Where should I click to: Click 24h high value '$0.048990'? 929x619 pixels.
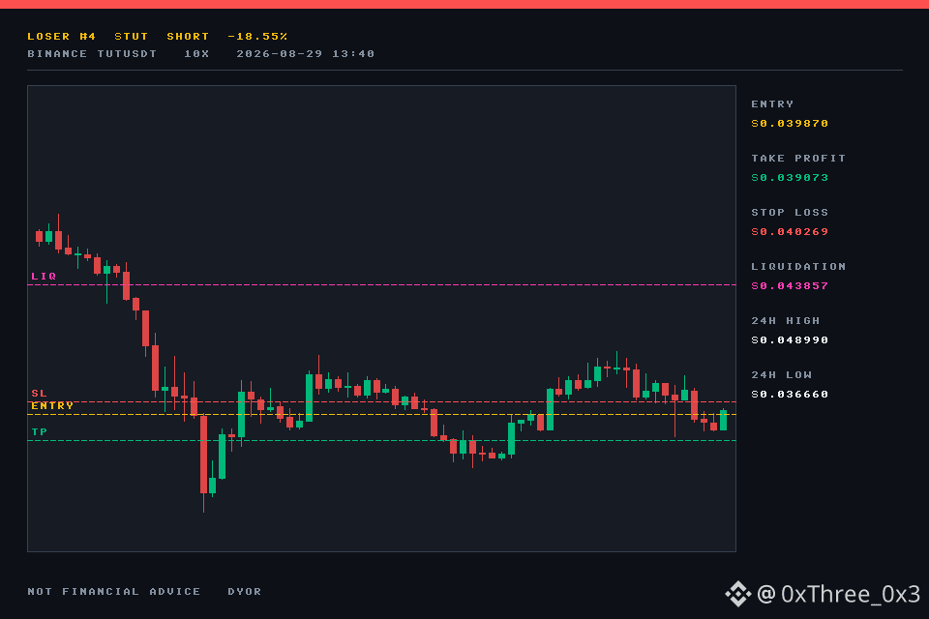[790, 340]
